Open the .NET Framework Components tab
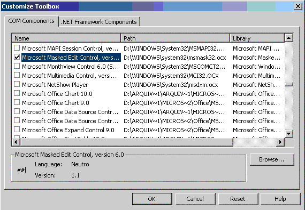 click(x=99, y=22)
